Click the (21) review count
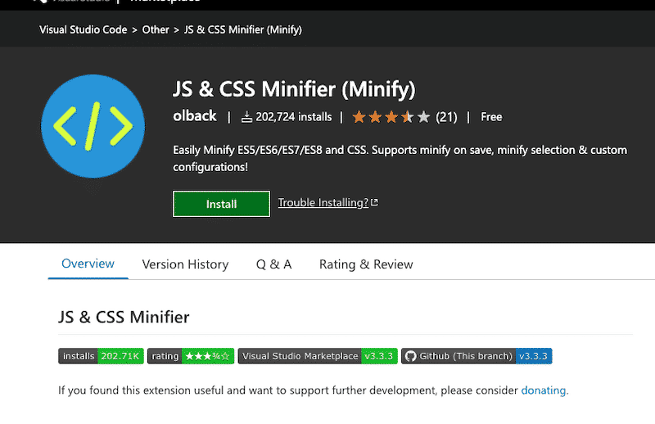655x424 pixels. point(446,117)
